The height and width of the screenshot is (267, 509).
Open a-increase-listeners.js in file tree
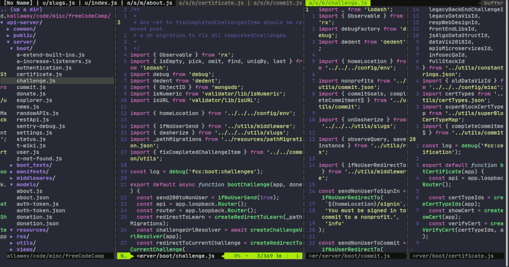pos(54,61)
